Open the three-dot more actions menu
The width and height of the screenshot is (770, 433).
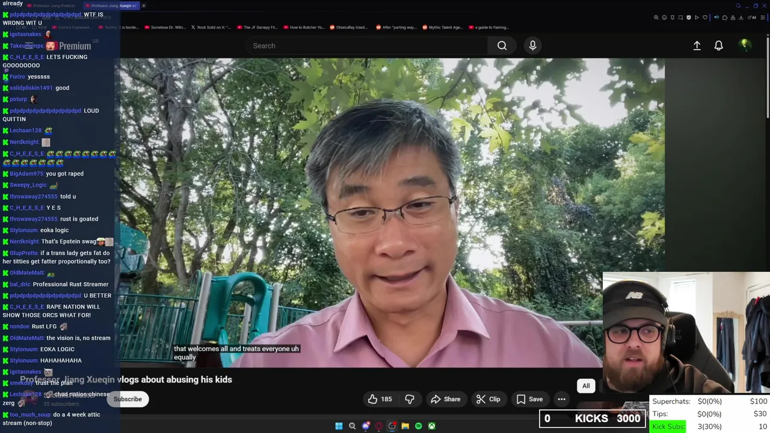tap(561, 399)
